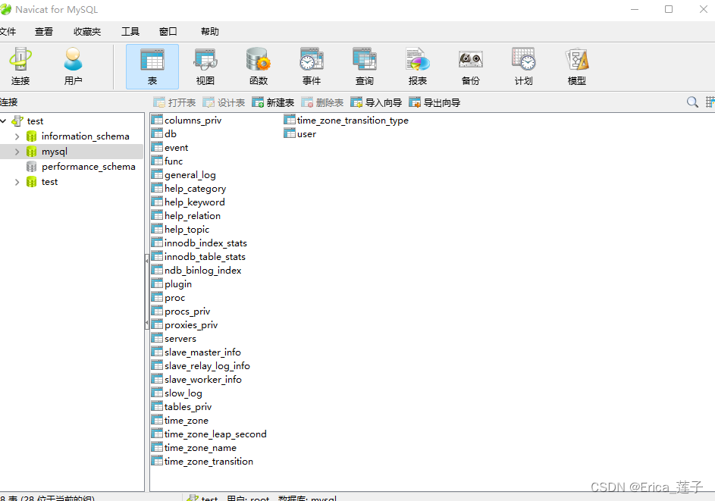Click the proc table icon
This screenshot has height=501, width=715.
click(157, 297)
